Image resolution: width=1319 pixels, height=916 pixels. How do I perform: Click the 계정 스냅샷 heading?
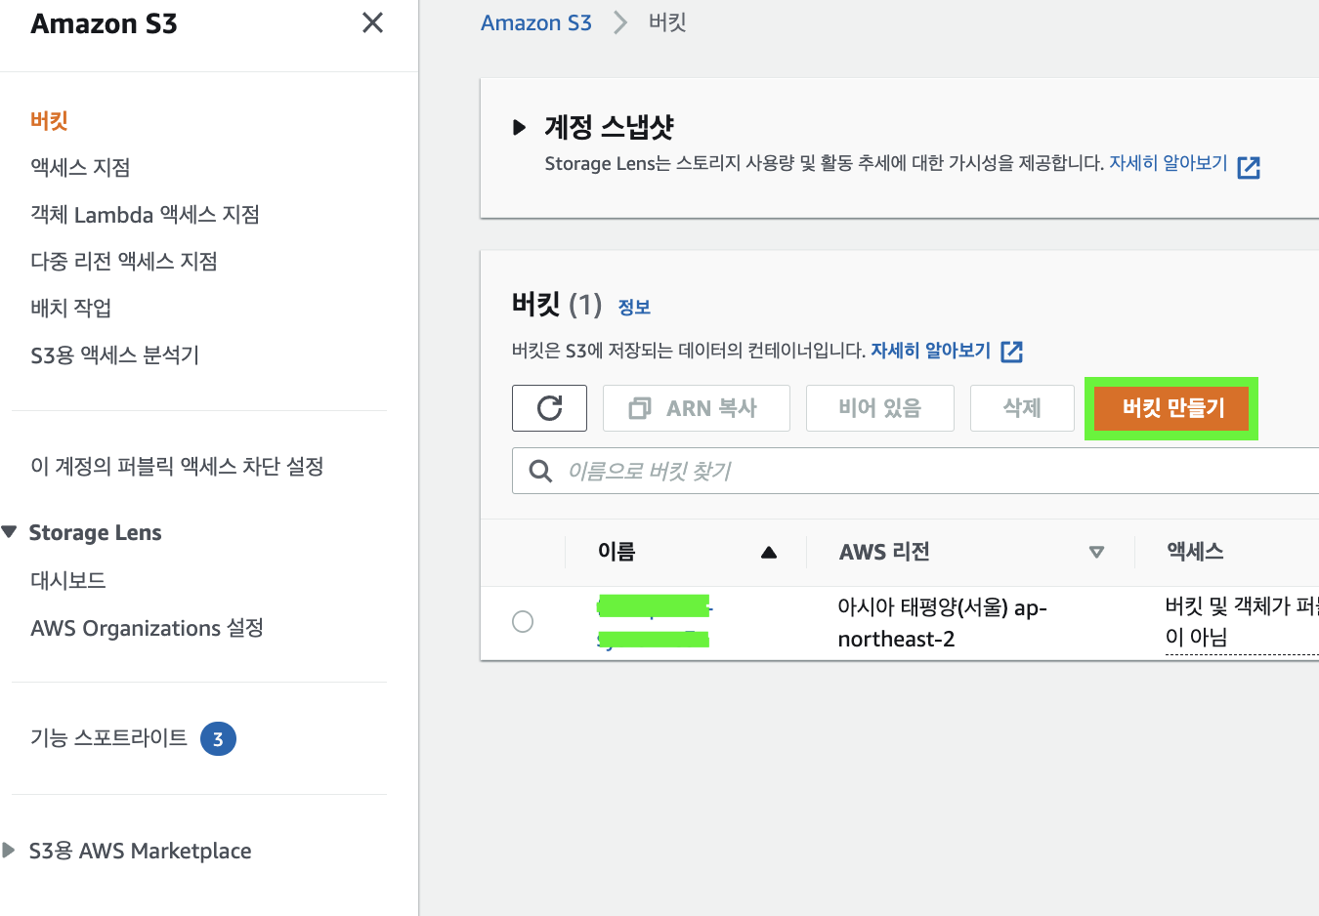(x=609, y=127)
